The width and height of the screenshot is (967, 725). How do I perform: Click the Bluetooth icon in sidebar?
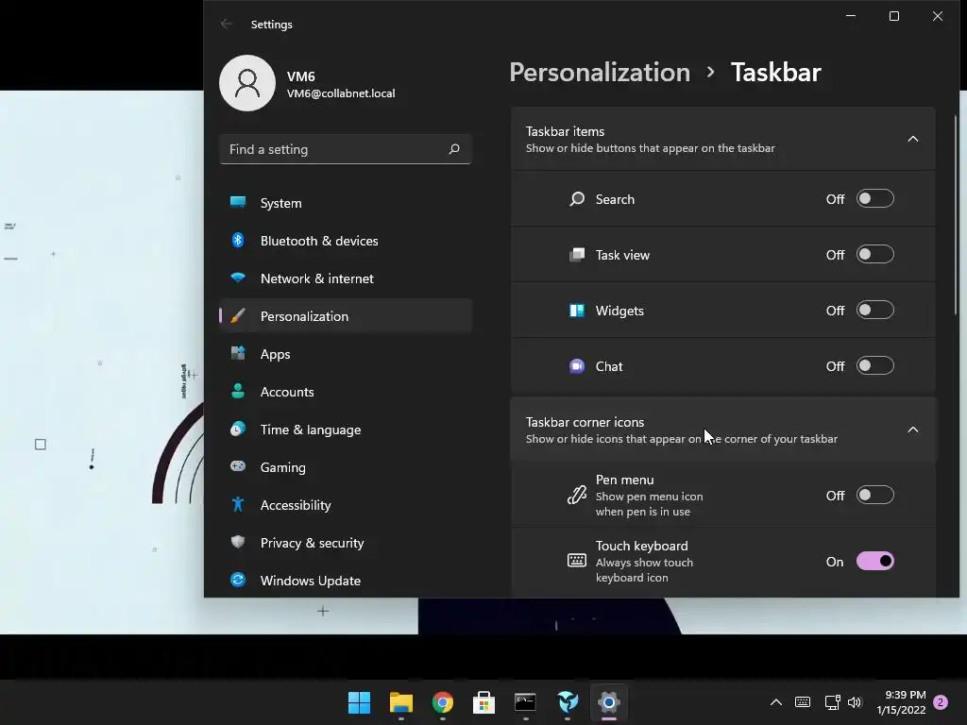coord(238,240)
